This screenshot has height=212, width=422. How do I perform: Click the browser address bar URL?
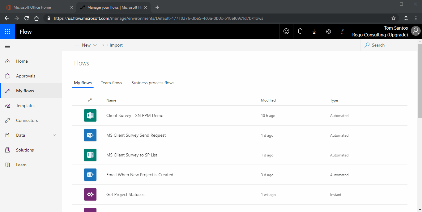pyautogui.click(x=158, y=18)
